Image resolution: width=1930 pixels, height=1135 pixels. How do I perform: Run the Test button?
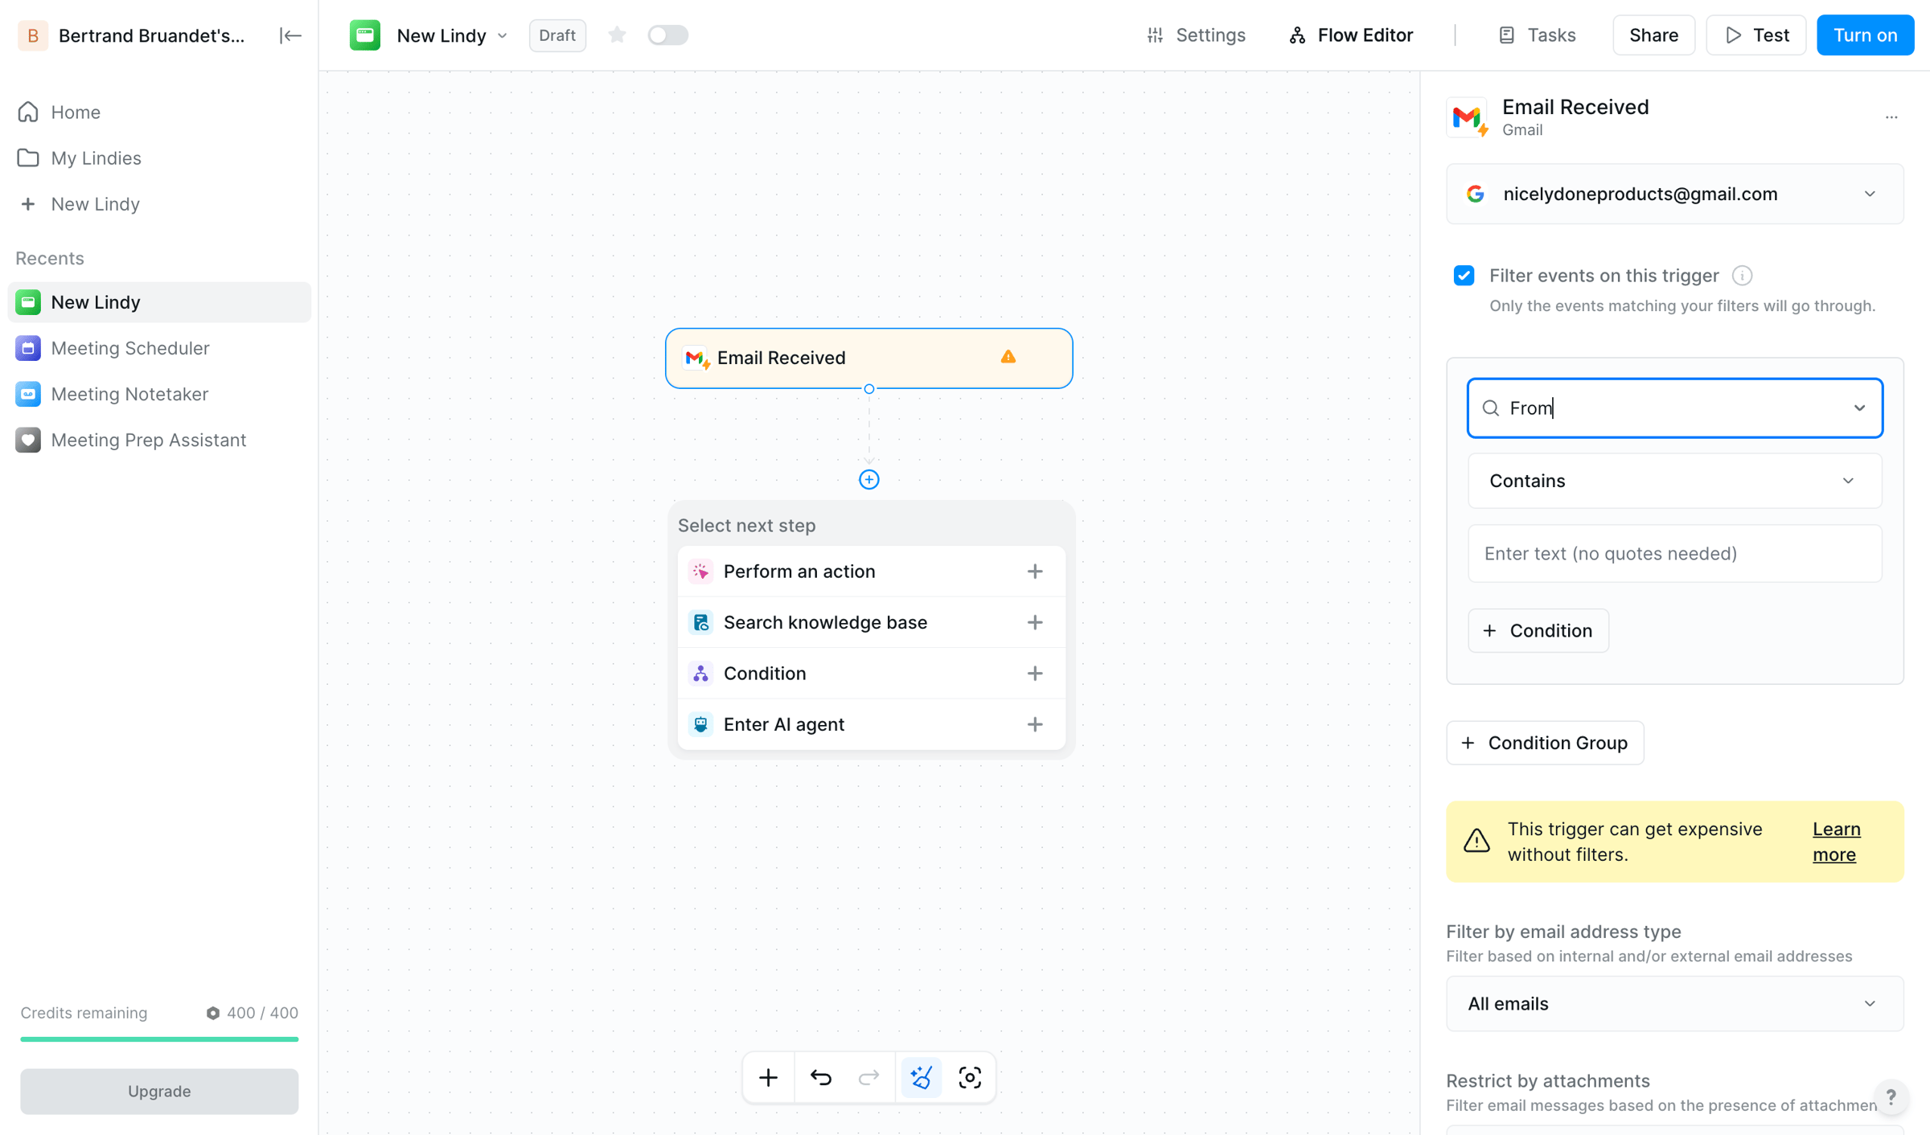pyautogui.click(x=1756, y=35)
